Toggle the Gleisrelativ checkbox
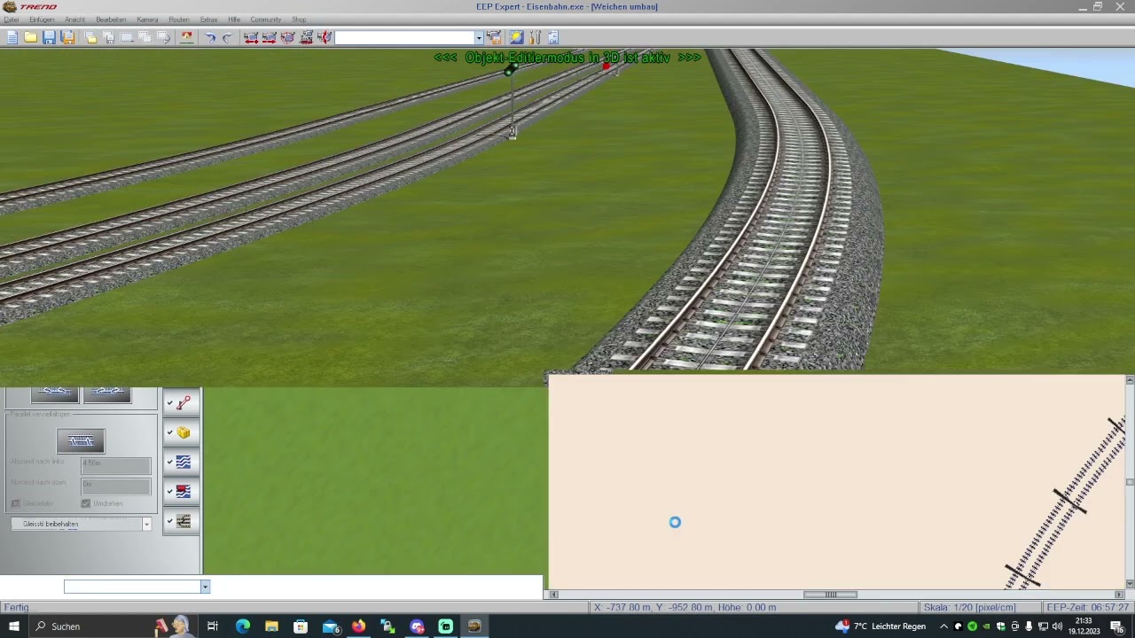Viewport: 1135px width, 638px height. tap(15, 503)
